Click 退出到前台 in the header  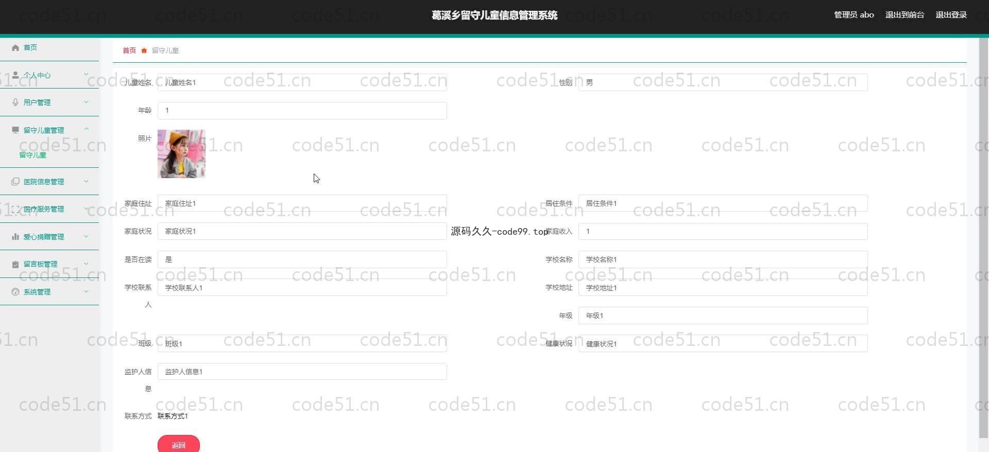(905, 15)
